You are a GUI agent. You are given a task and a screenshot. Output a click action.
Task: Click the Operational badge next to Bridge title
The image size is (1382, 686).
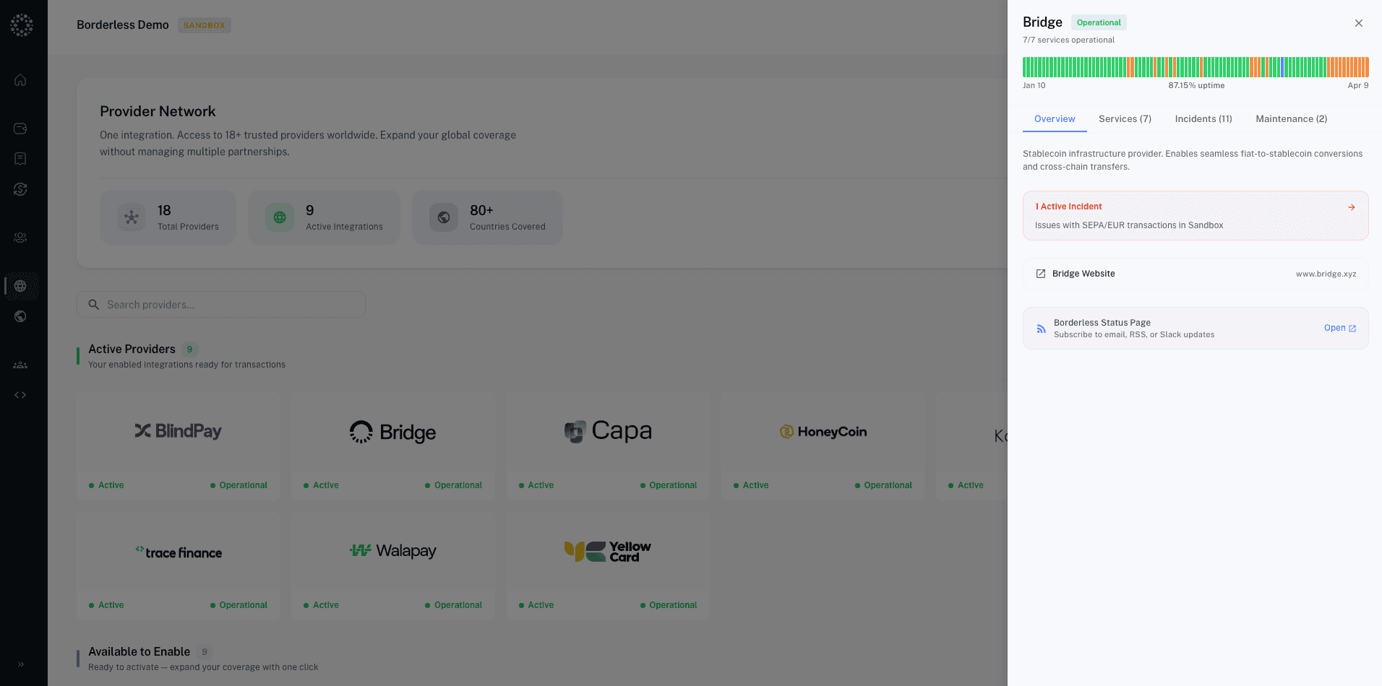click(x=1099, y=22)
